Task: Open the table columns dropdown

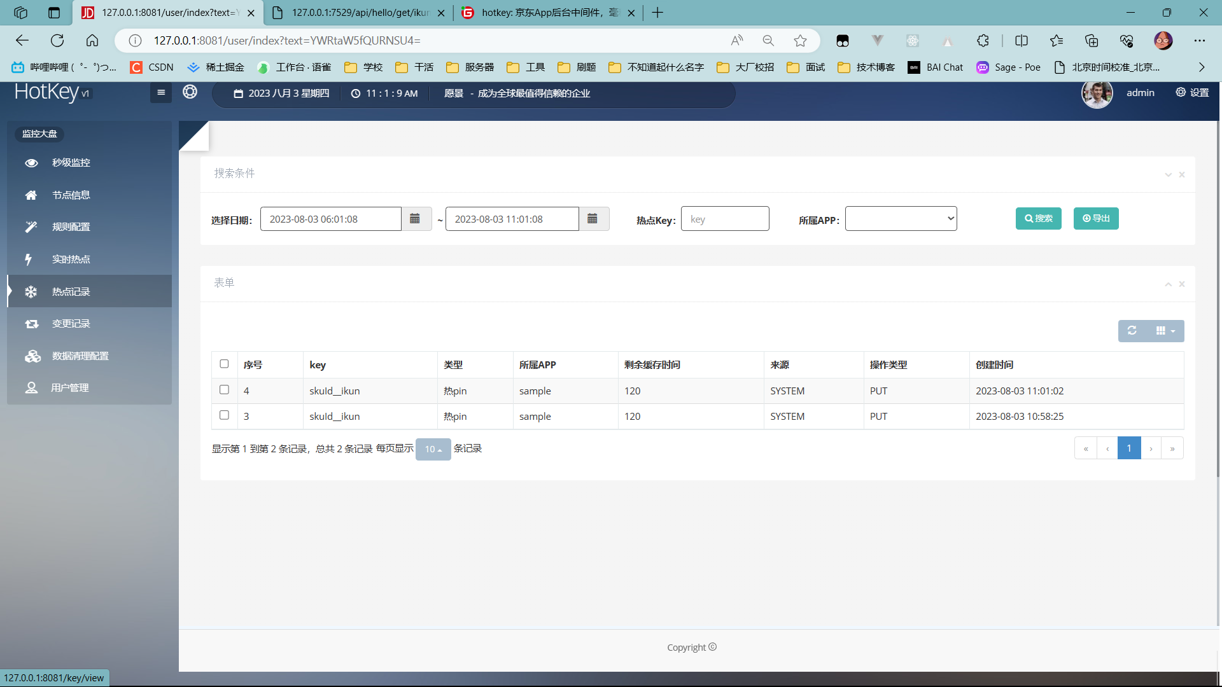Action: coord(1165,331)
